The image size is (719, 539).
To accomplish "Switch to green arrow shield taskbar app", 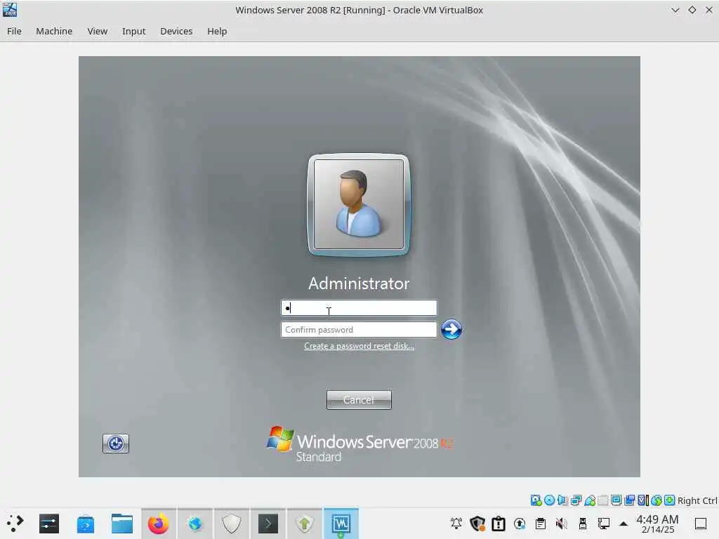I will point(305,524).
